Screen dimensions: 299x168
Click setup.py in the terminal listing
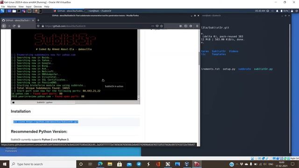coord(229,69)
